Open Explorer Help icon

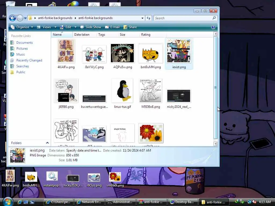pyautogui.click(x=213, y=27)
